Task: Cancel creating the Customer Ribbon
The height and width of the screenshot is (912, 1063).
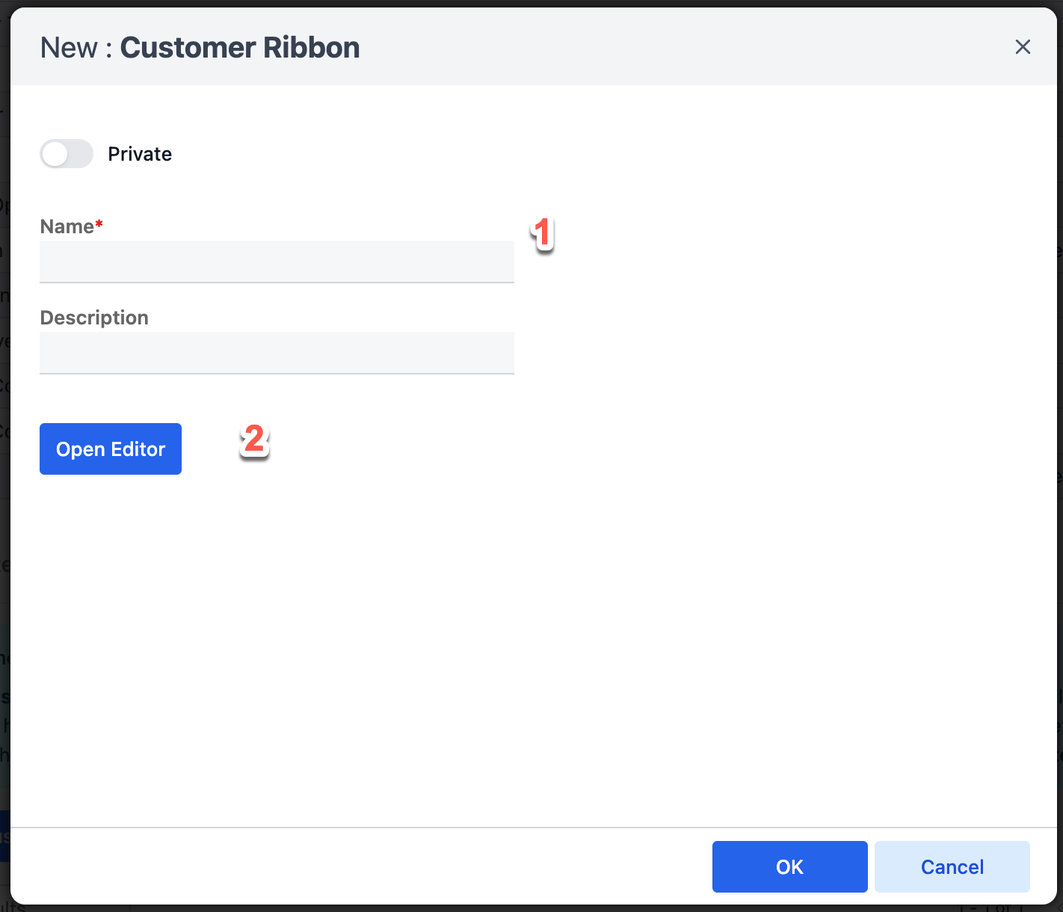Action: point(952,866)
